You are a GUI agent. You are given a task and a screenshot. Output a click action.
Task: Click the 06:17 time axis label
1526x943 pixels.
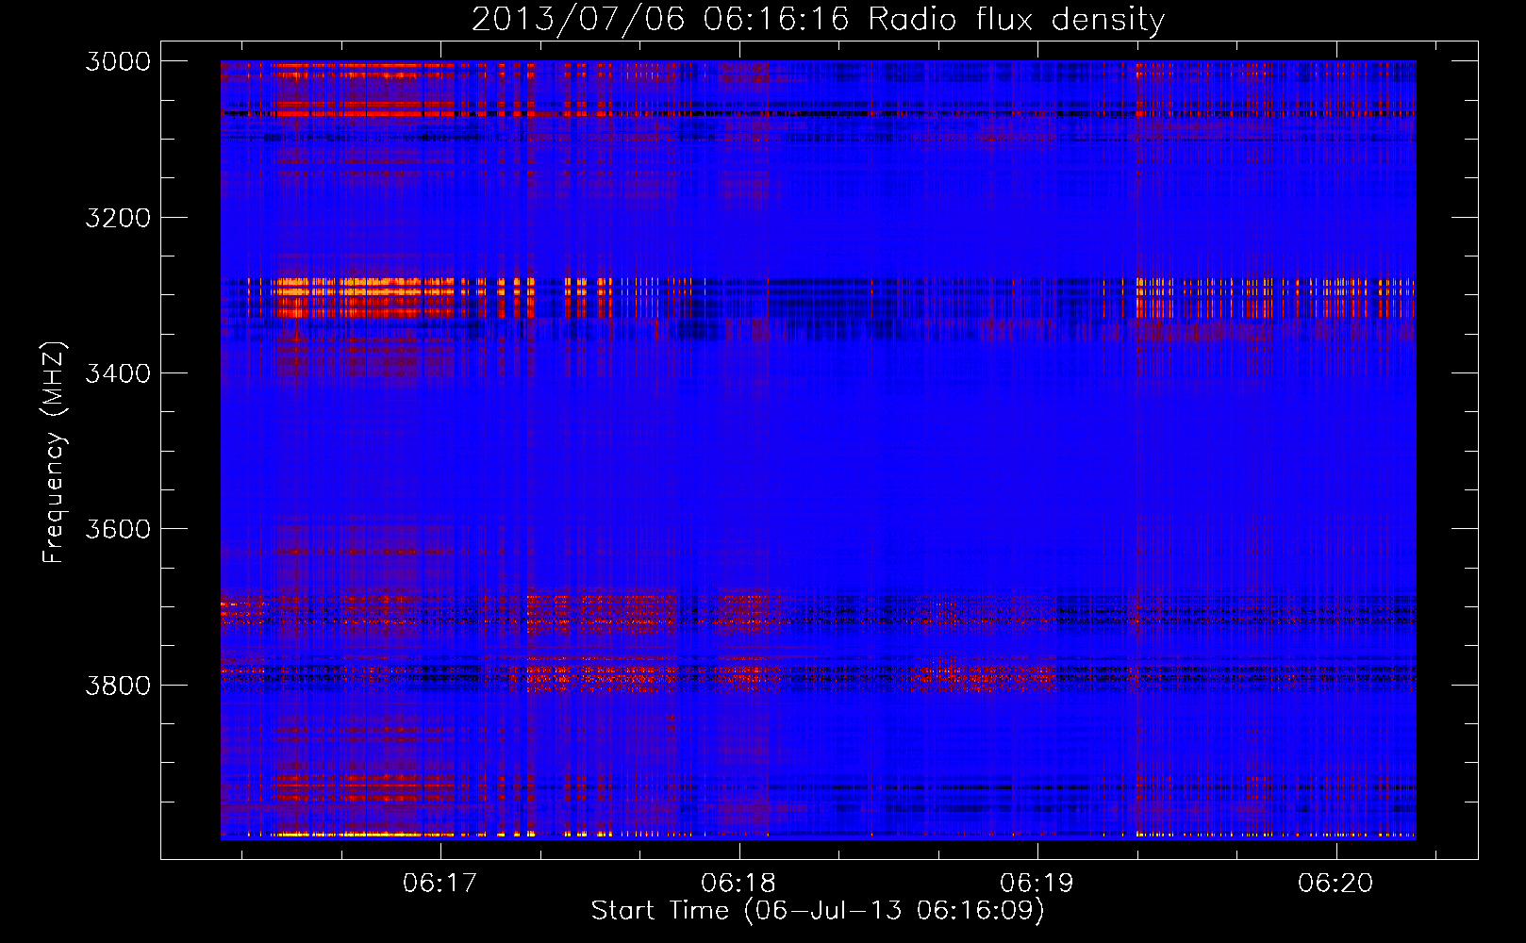coord(440,884)
